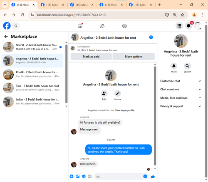Click the Facebook search magnifier icon
The height and width of the screenshot is (182, 208).
[16, 26]
